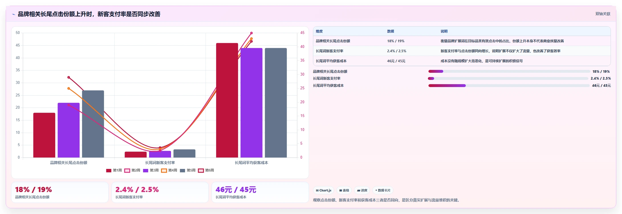Viewport: 622px width, 214px height.
Task: Click x-axis label 长尾词新客支付率
Action: pyautogui.click(x=160, y=163)
